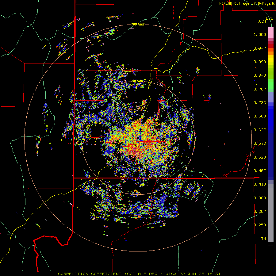The height and width of the screenshot is (276, 276).
Task: Select the 0.787 legend value
Action: (x=260, y=89)
